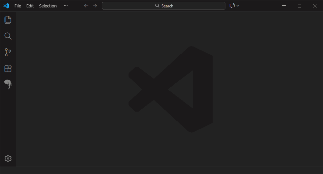This screenshot has width=323, height=174.
Task: Click the VS Code logo in title bar
Action: click(x=6, y=6)
